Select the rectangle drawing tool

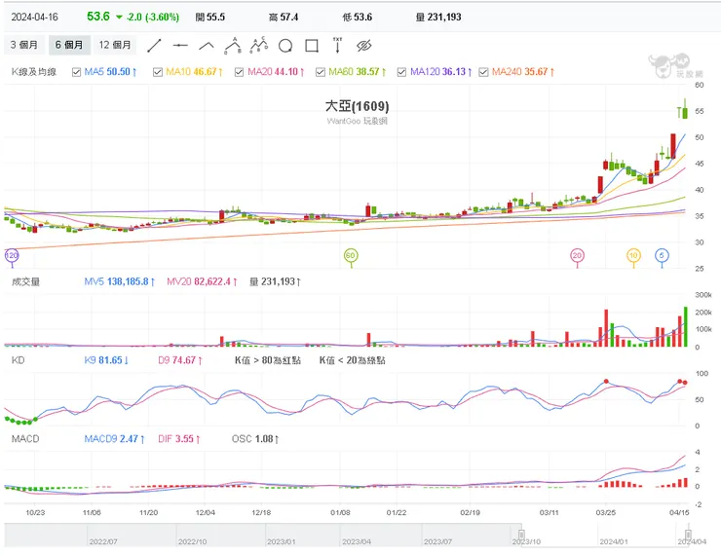tap(312, 46)
